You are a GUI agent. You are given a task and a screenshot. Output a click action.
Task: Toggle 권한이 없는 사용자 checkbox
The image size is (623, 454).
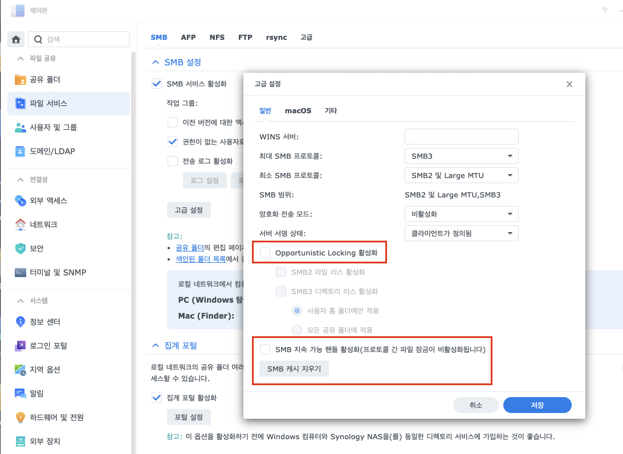[173, 142]
